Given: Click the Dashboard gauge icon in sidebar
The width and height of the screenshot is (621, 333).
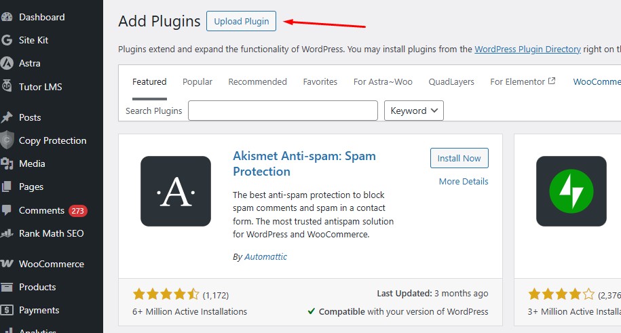Looking at the screenshot, I should pos(6,17).
